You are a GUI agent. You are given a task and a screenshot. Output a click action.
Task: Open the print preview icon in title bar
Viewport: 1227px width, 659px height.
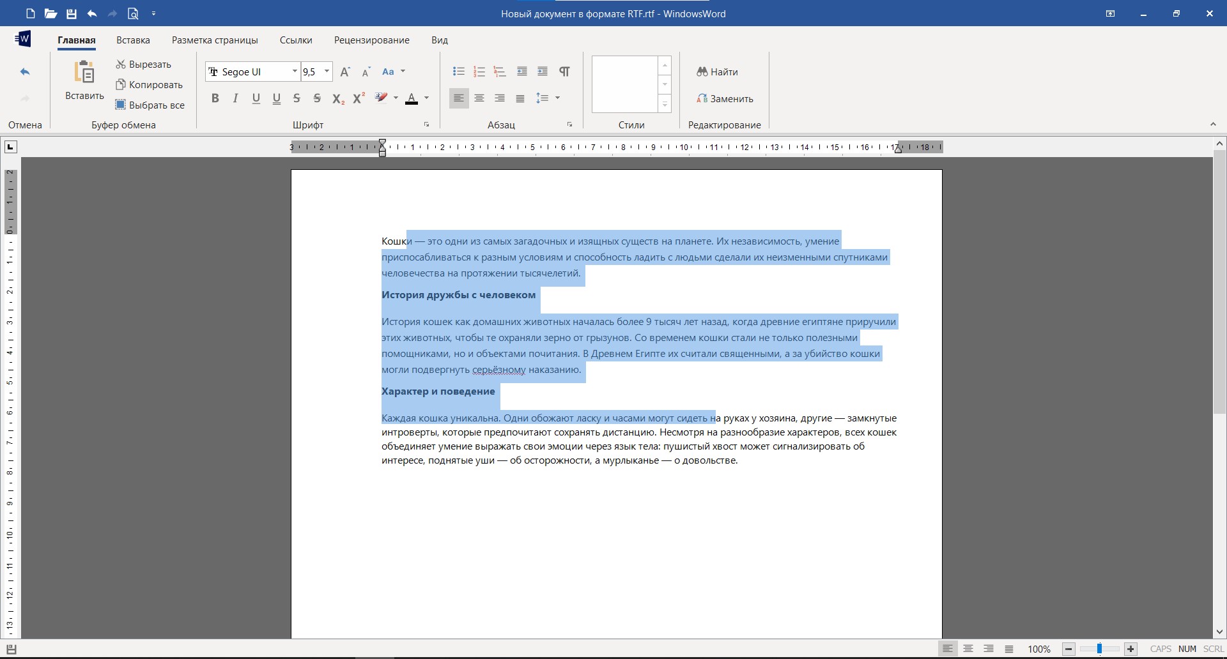point(133,13)
